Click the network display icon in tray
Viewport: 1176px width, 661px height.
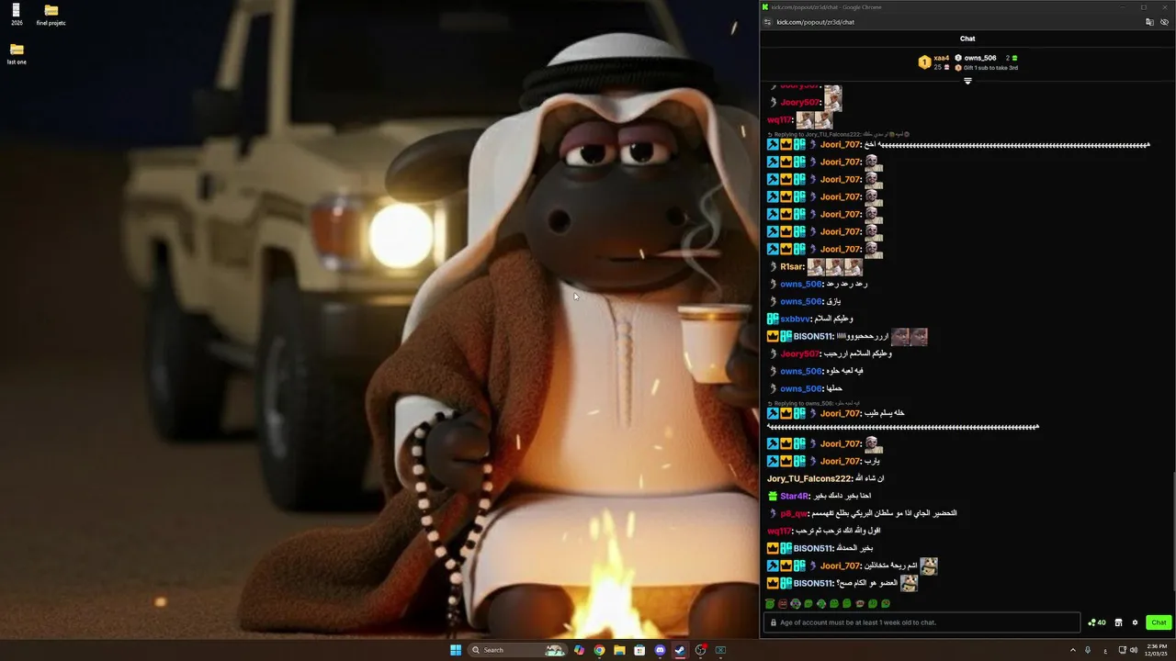[x=1122, y=650]
